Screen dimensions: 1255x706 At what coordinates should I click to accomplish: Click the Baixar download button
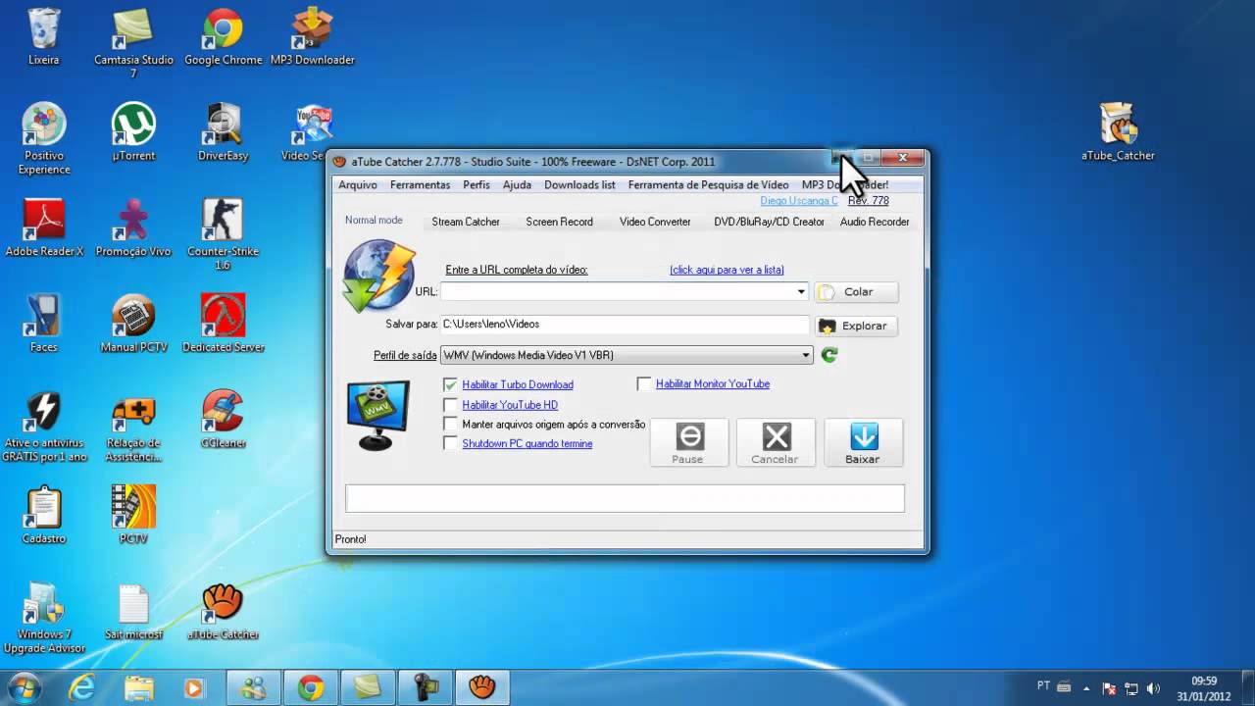coord(863,442)
